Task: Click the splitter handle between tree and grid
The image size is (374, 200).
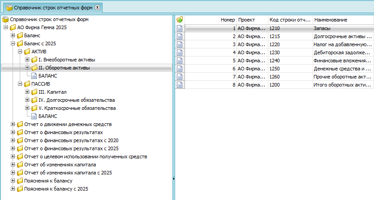Action: point(173,179)
